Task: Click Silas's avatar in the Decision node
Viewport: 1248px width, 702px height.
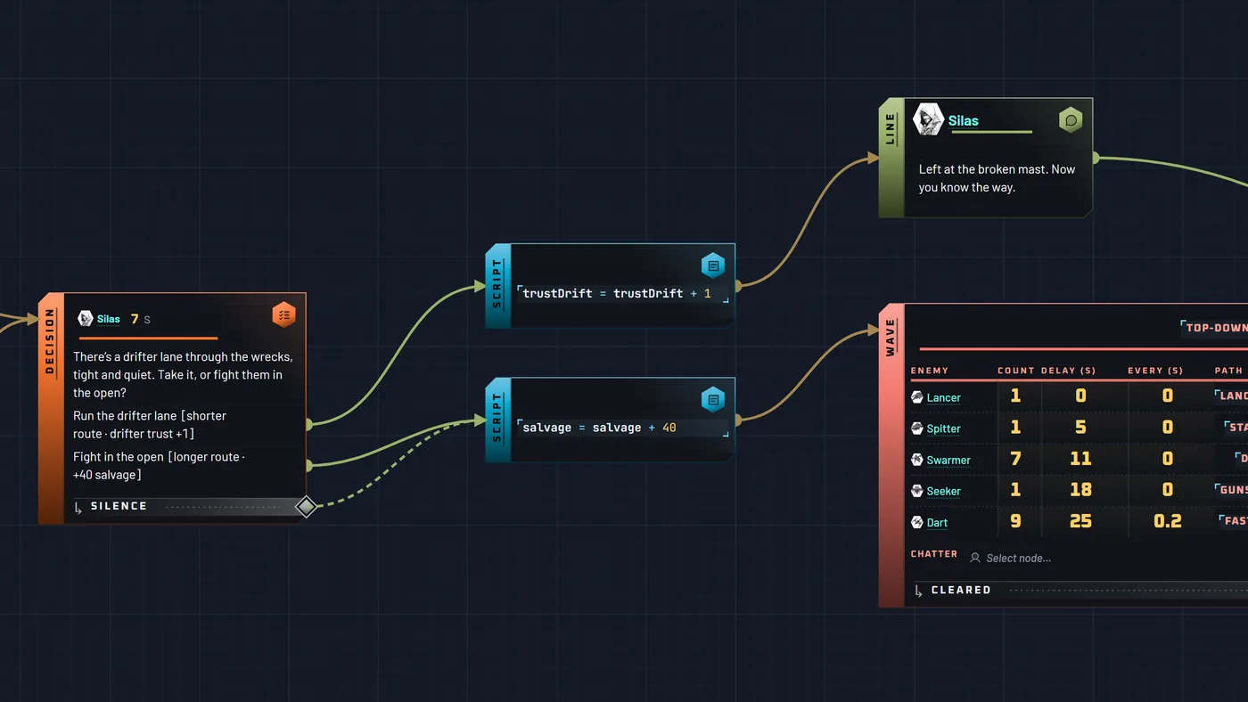Action: 86,319
